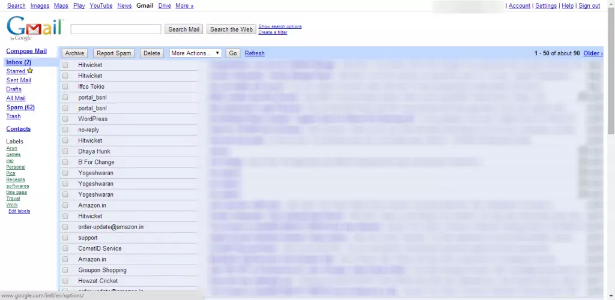This screenshot has height=300, width=615.
Task: Click the Refresh link
Action: tap(255, 53)
